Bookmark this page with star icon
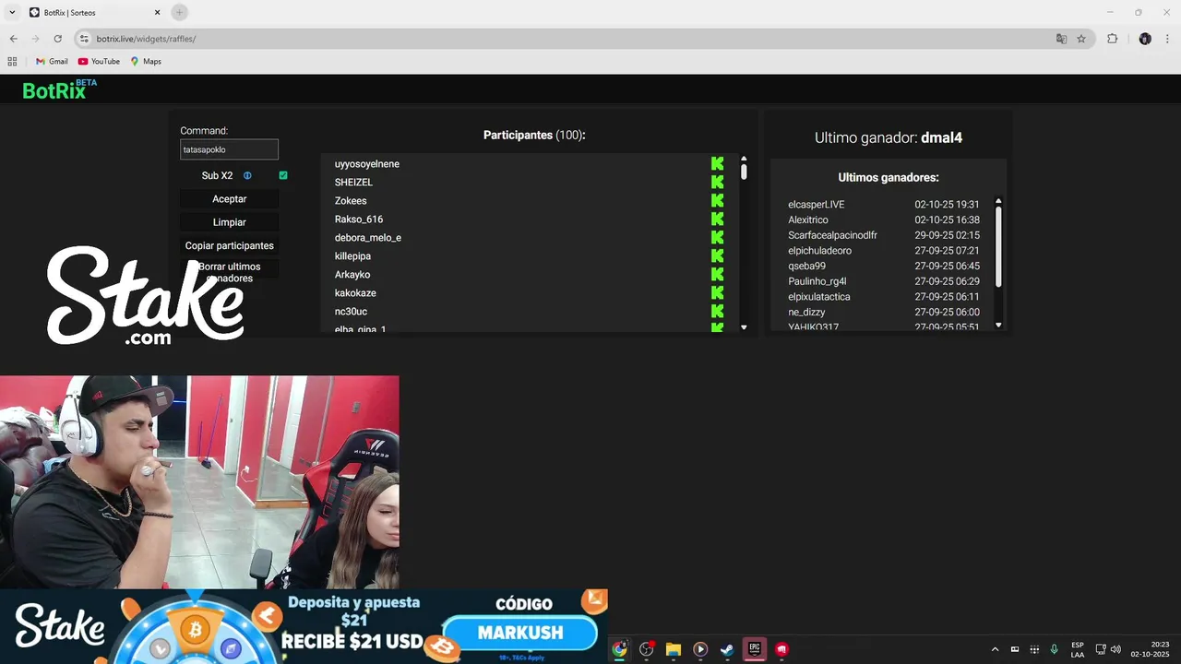1181x664 pixels. pos(1081,39)
